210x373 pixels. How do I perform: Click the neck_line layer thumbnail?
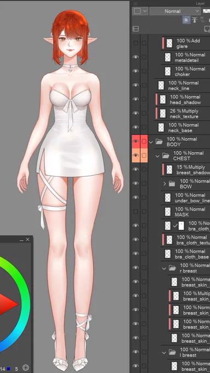(x=161, y=85)
